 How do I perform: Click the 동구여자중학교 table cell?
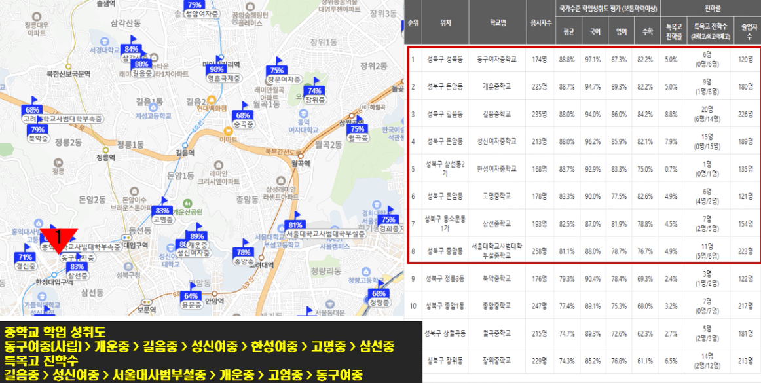[498, 59]
